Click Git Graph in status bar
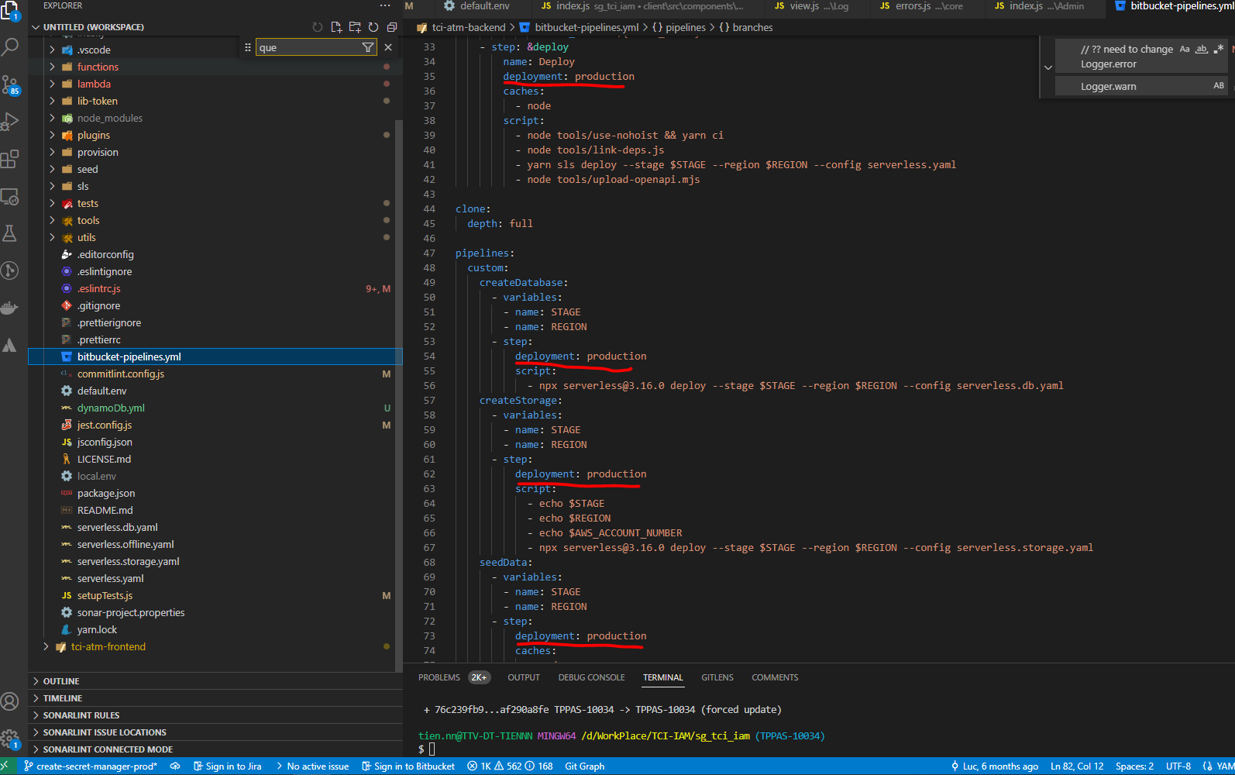The height and width of the screenshot is (775, 1235). (584, 766)
